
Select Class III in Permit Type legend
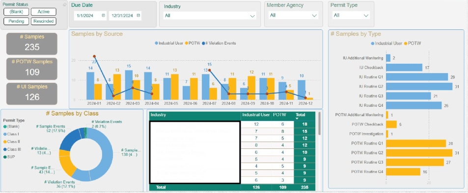tap(12, 149)
